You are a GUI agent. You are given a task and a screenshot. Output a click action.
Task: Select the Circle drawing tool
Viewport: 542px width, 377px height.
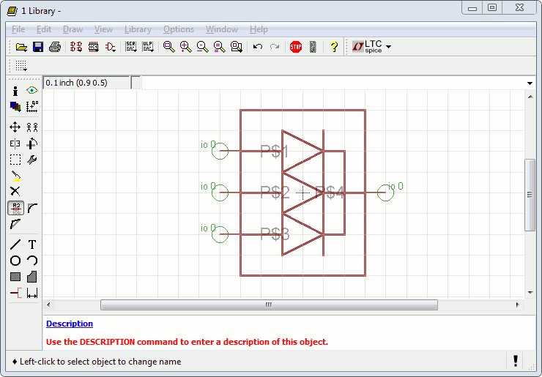coord(15,261)
